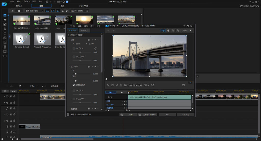Screen dimensions: 261x141
Task: Click the scissors split icon above timeline
Action: point(20,86)
